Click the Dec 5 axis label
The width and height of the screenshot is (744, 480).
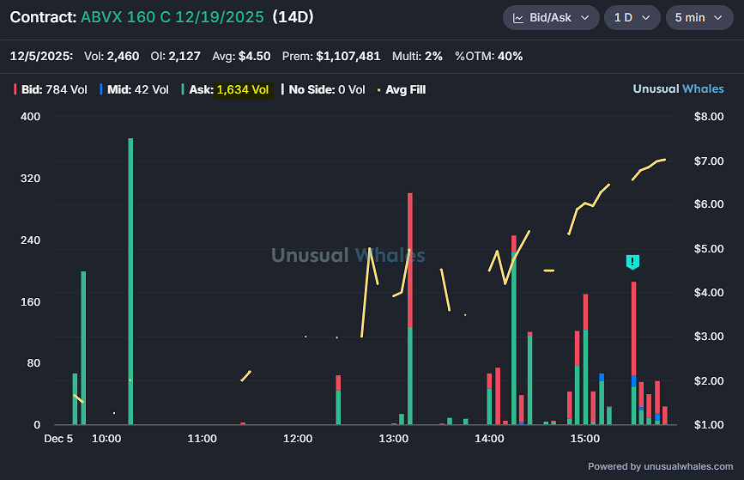58,438
